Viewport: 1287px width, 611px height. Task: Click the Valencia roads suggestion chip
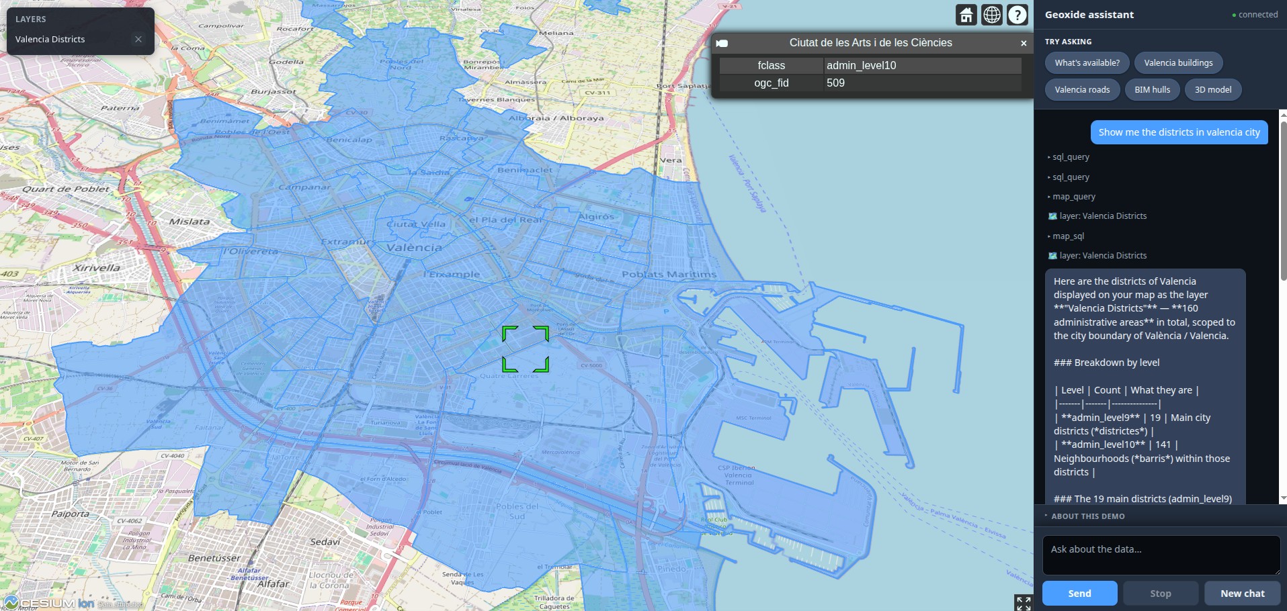pos(1082,90)
